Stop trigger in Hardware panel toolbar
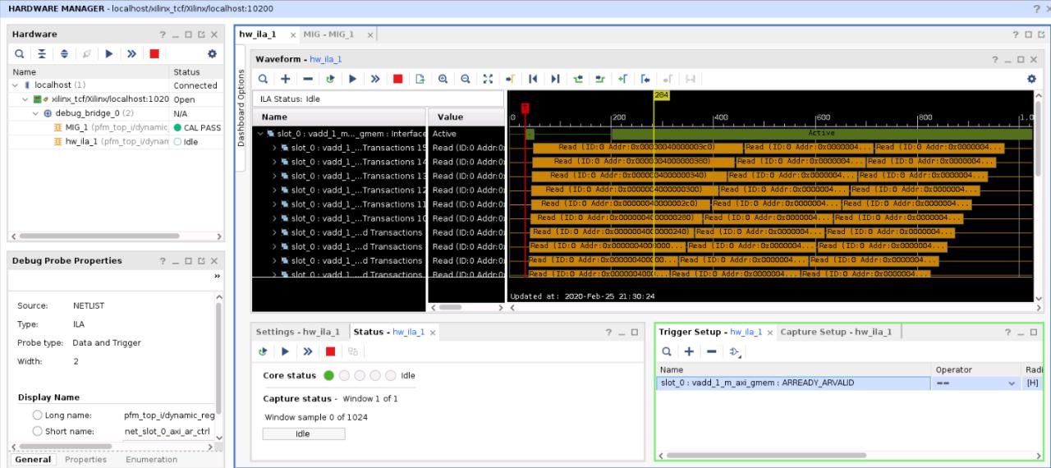The height and width of the screenshot is (468, 1051). click(x=154, y=53)
